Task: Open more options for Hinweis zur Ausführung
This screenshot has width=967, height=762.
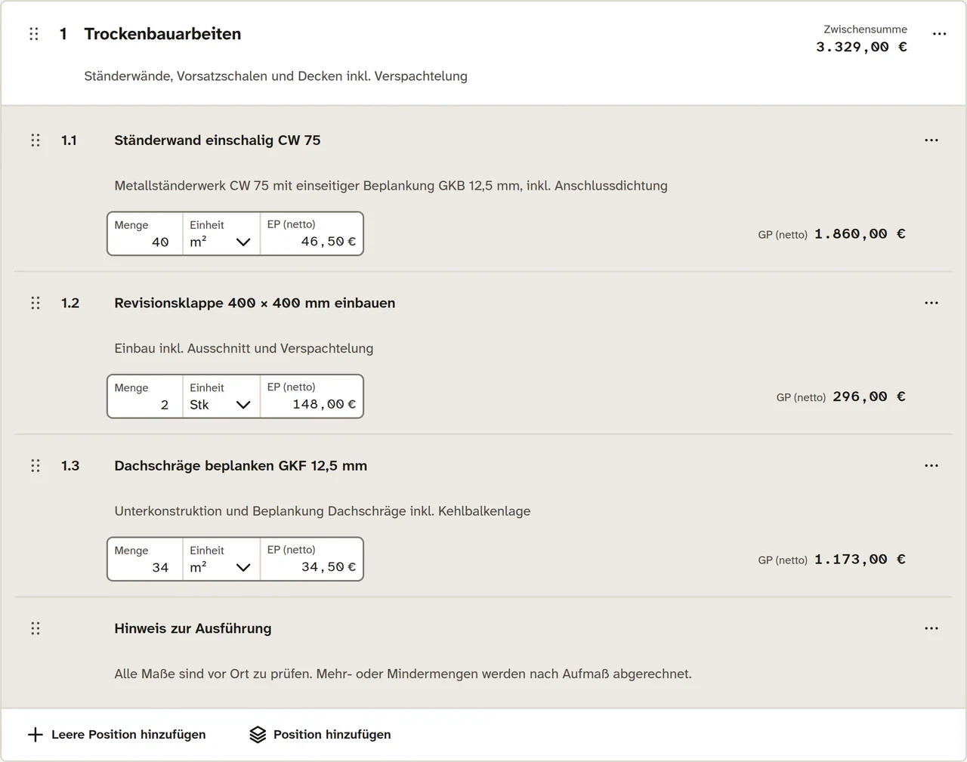Action: pos(931,628)
